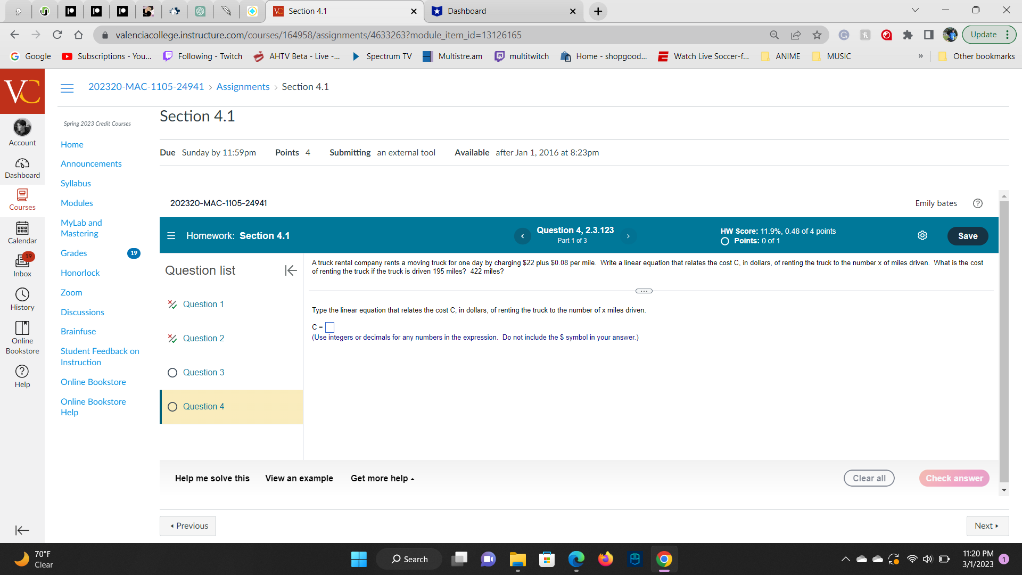
Task: Collapse the Question list panel
Action: click(291, 270)
